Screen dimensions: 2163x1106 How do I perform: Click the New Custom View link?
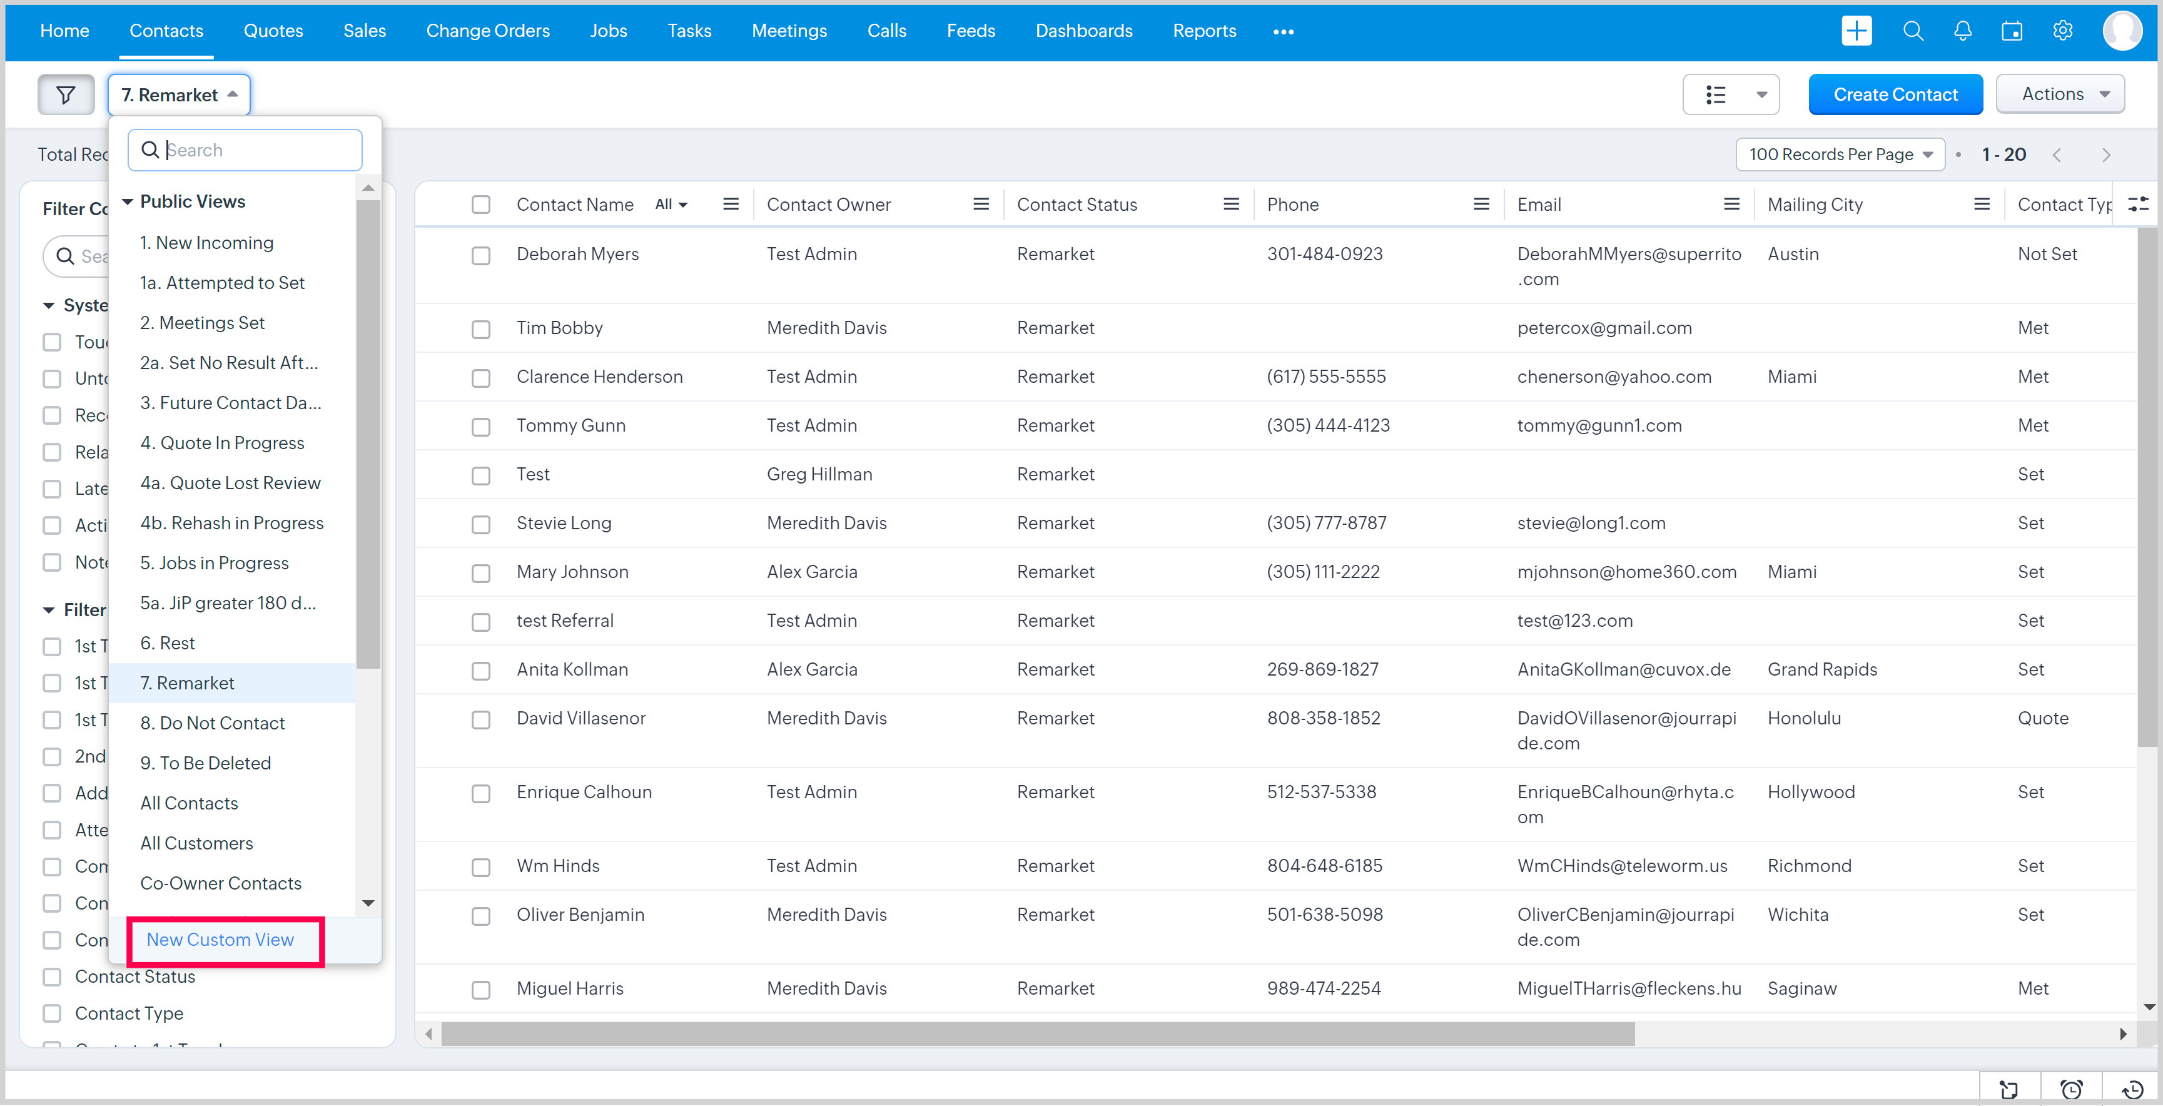220,940
